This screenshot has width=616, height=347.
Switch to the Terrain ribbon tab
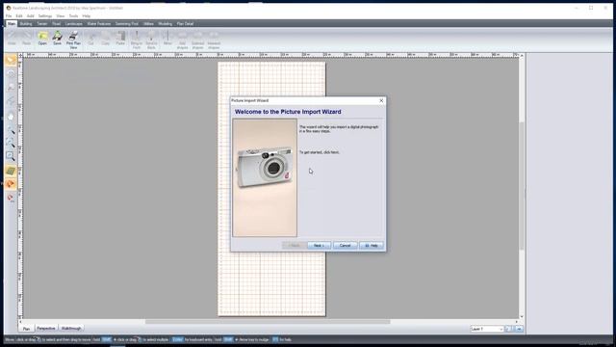click(x=42, y=24)
